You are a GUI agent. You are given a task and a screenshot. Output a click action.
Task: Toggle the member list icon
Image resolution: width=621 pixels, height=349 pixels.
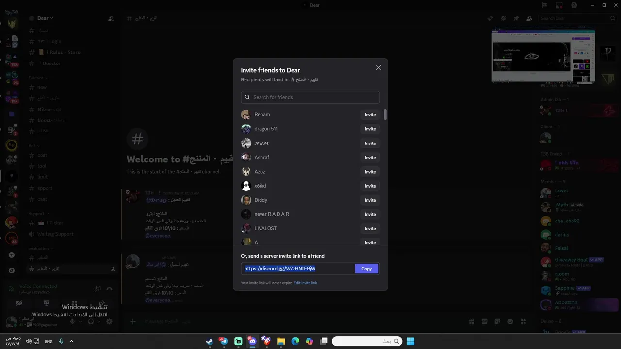pyautogui.click(x=529, y=18)
